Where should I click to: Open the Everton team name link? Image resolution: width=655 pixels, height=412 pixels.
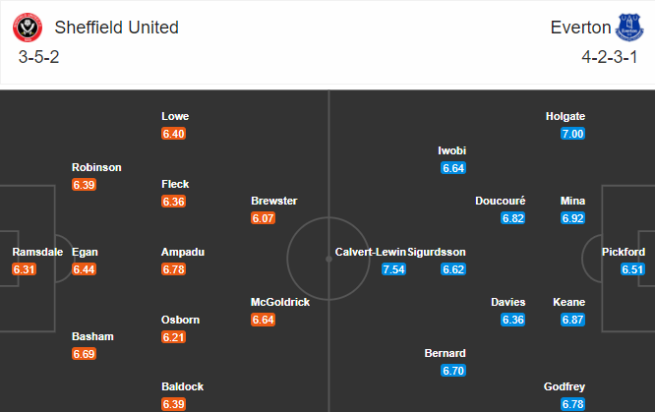(580, 28)
